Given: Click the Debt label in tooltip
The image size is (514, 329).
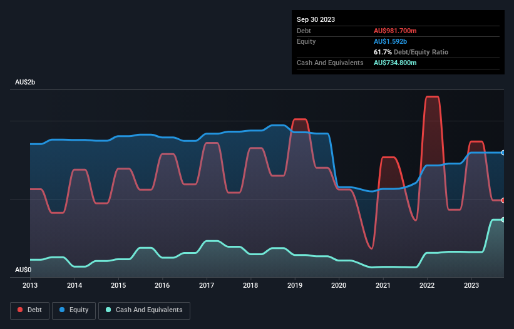Looking at the screenshot, I should click(304, 31).
